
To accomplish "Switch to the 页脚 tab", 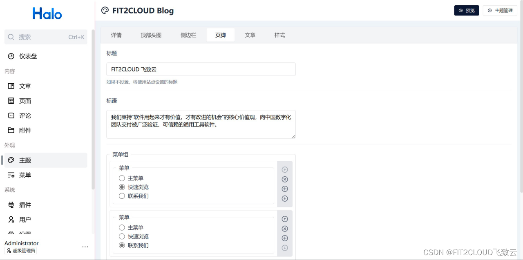I will click(x=221, y=35).
